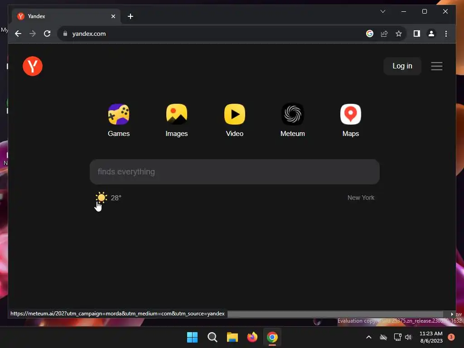Click the red Yandex logo

(x=33, y=66)
